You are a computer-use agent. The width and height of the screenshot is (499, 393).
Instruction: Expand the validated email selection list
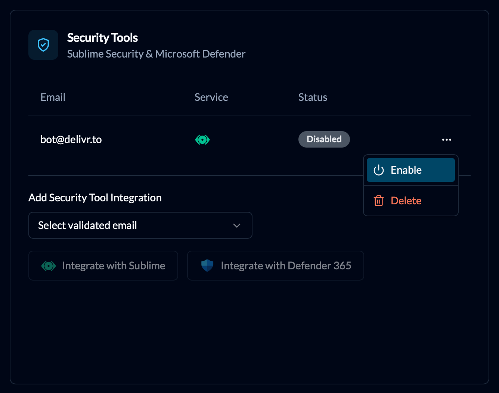[x=140, y=225]
